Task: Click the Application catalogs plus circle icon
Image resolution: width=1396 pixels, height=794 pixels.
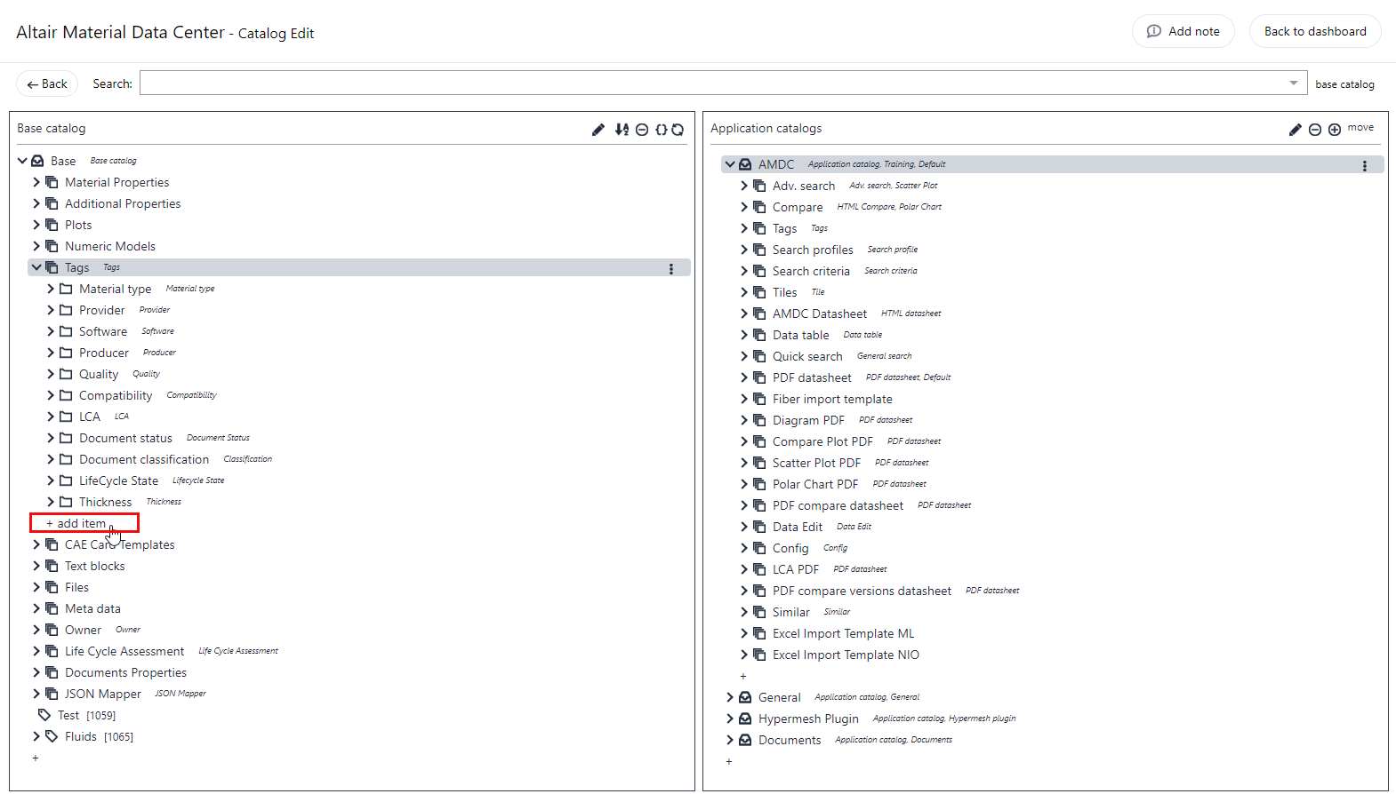Action: 1334,130
